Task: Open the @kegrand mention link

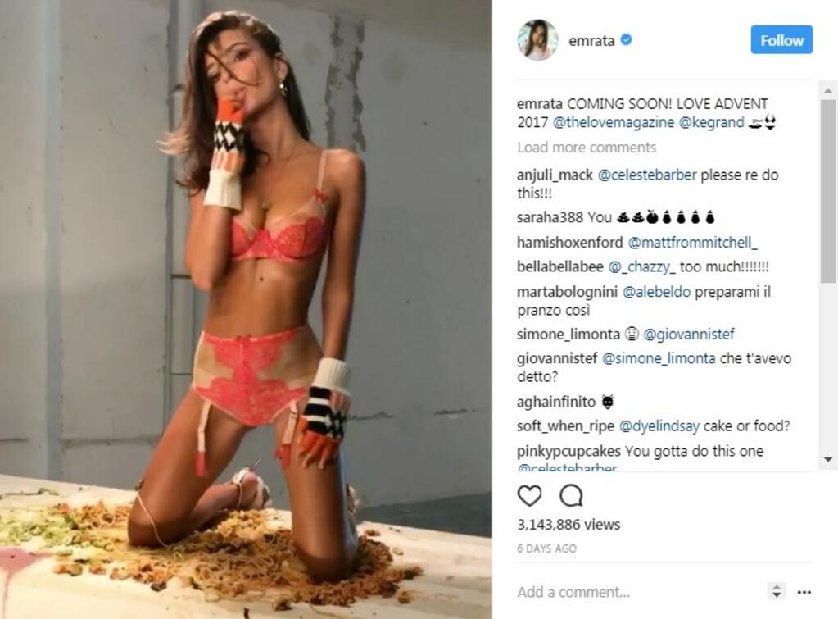Action: coord(711,122)
